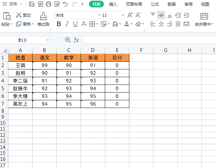Click the decrease indent icon
This screenshot has width=216, height=168.
click(178, 15)
